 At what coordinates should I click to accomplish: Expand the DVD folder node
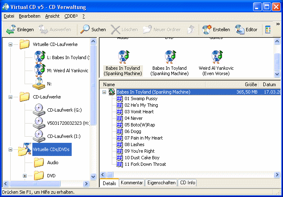pos(25,176)
